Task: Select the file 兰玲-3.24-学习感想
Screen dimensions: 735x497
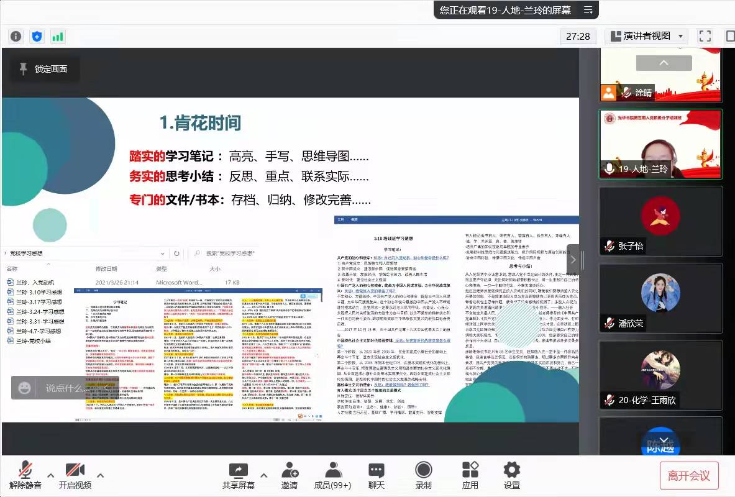Action: pos(35,311)
